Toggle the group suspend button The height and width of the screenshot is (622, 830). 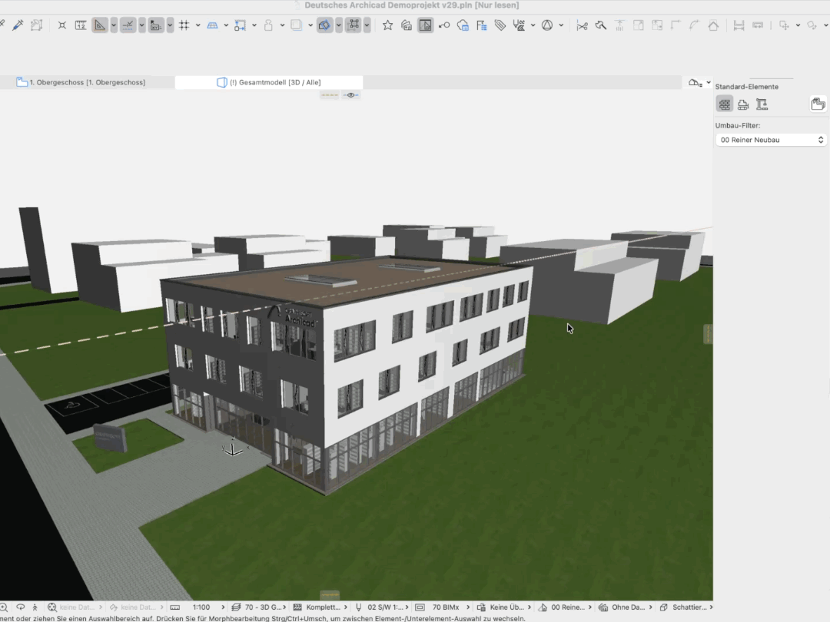[353, 25]
